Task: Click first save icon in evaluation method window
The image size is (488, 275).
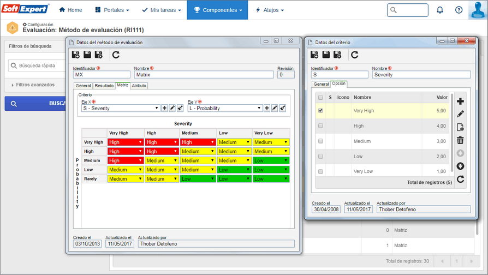Action: coord(76,55)
